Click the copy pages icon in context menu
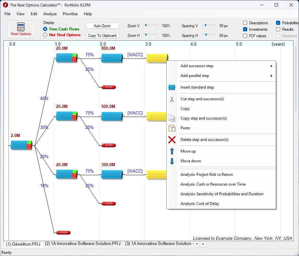This screenshot has height=256, width=299. [x=172, y=118]
